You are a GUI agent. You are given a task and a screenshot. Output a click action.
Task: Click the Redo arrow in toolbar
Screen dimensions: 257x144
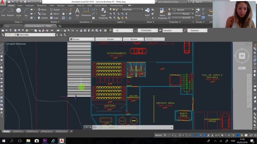click(58, 30)
